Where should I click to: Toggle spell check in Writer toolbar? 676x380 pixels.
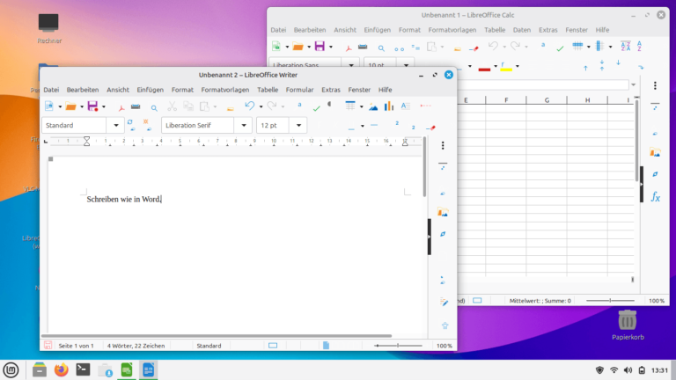point(315,106)
